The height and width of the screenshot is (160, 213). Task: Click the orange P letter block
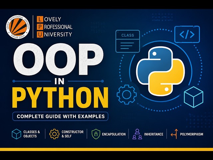click(40, 27)
